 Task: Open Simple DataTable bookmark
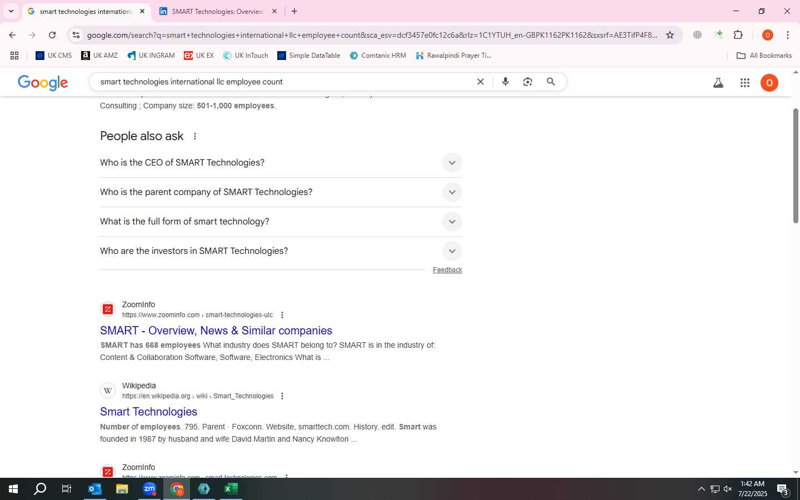pyautogui.click(x=309, y=56)
